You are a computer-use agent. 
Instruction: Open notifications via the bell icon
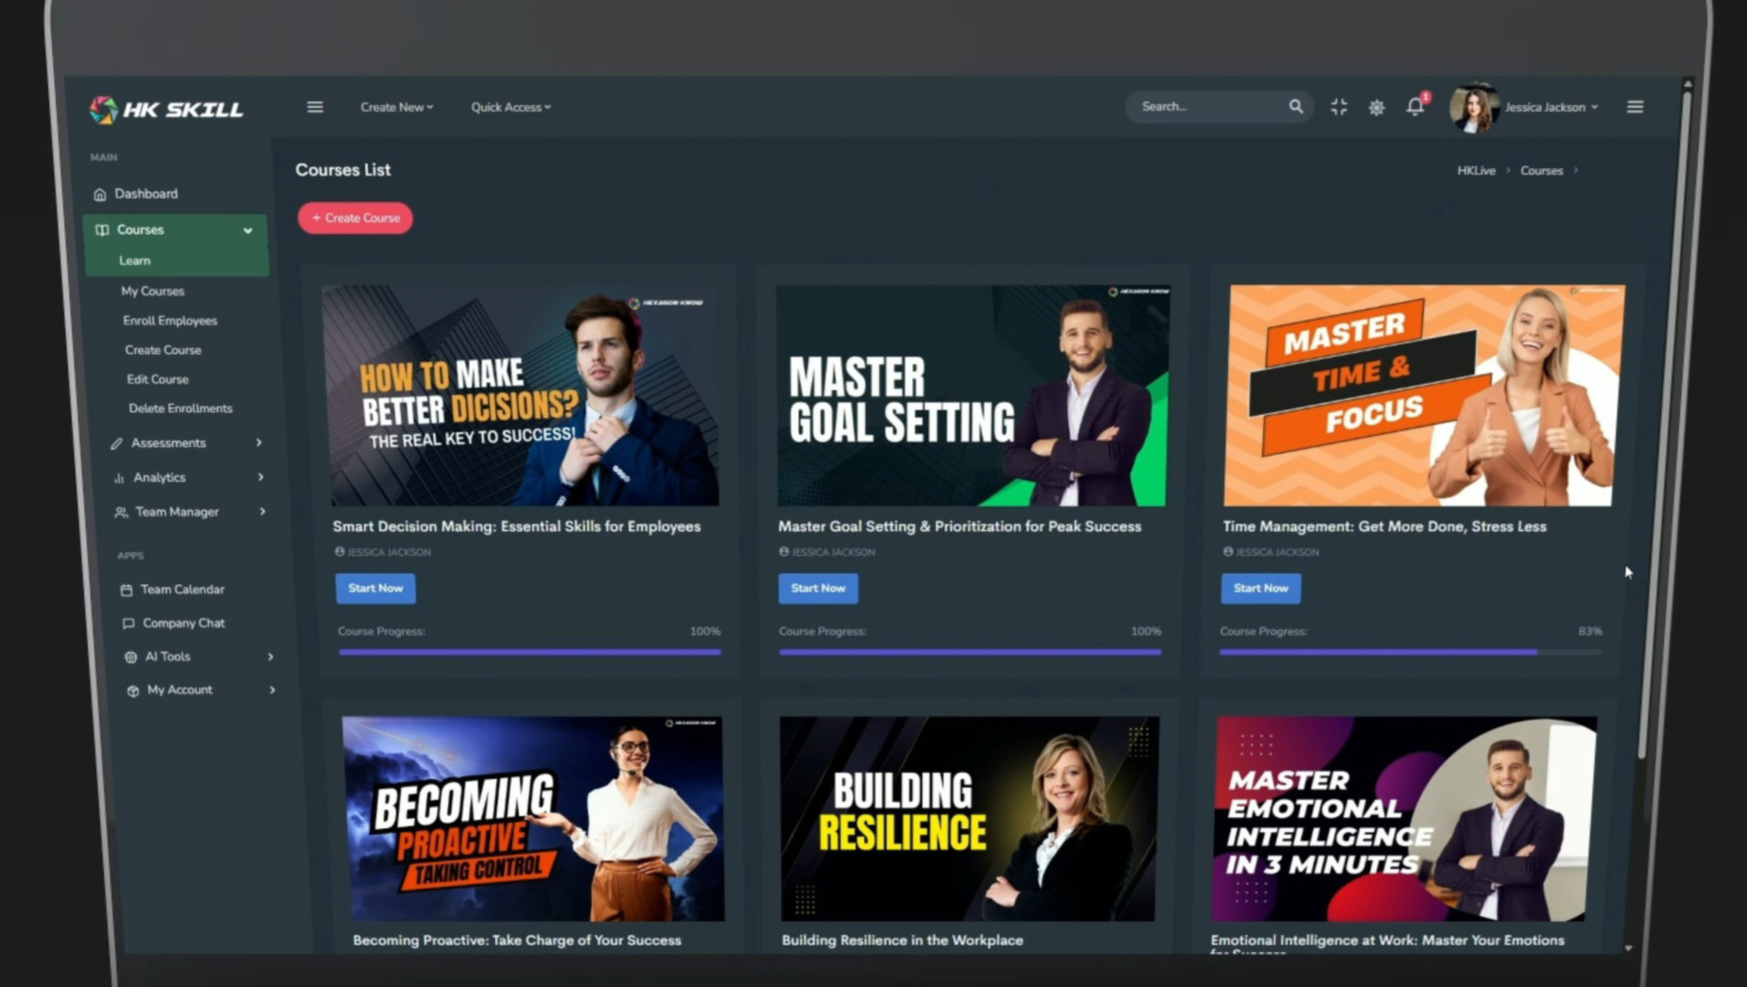[x=1414, y=106]
